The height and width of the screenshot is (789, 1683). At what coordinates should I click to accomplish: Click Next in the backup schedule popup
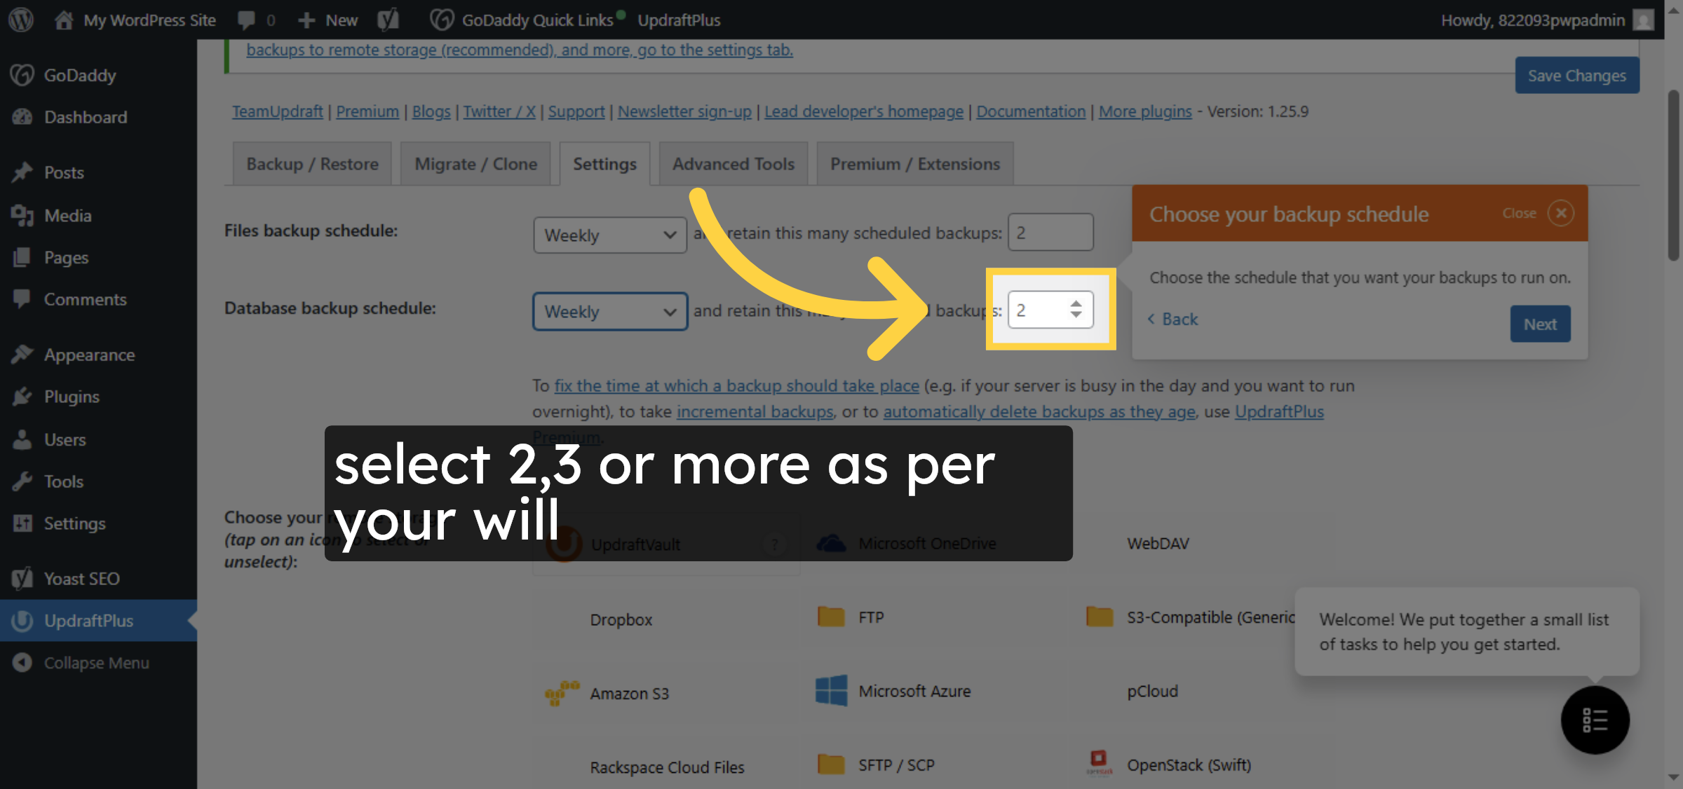click(1540, 324)
